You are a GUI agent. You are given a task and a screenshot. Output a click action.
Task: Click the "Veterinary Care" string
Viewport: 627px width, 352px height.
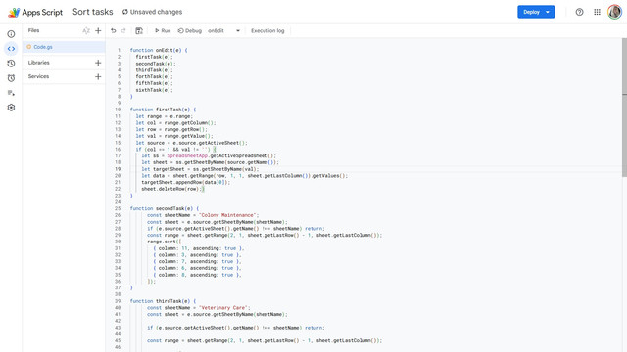(222, 308)
